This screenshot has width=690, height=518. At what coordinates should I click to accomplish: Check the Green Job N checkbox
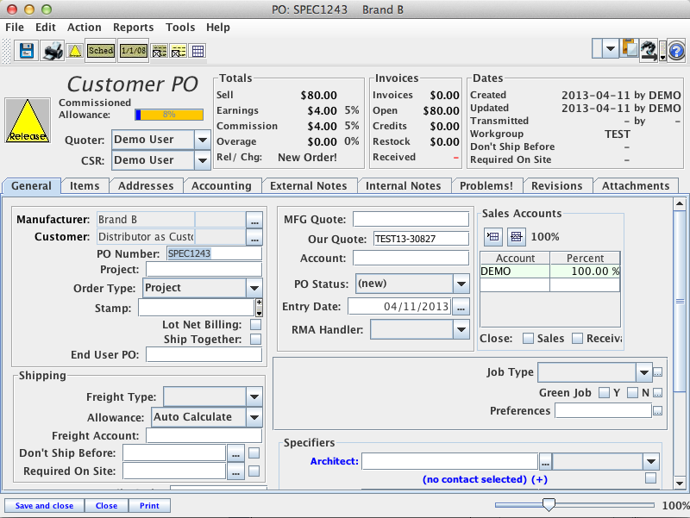click(632, 393)
